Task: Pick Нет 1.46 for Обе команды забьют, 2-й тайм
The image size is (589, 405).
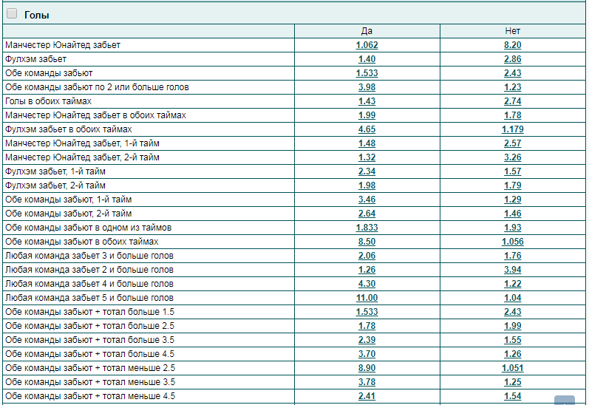Action: (512, 214)
